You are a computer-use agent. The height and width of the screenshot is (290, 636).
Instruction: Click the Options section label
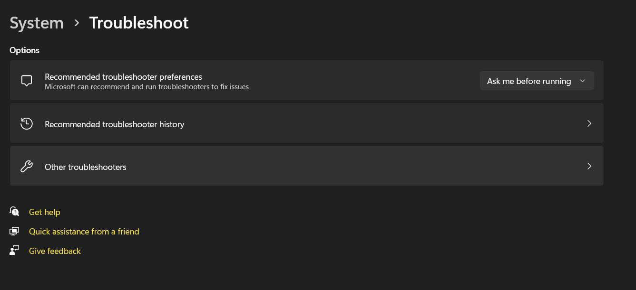[x=24, y=50]
